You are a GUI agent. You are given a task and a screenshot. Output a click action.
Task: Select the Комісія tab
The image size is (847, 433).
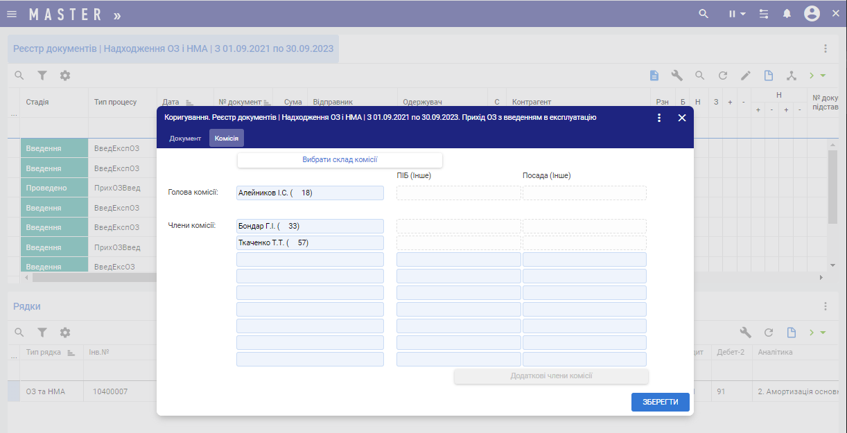point(227,139)
